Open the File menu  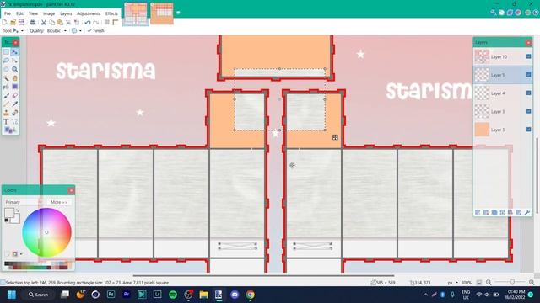coord(8,13)
